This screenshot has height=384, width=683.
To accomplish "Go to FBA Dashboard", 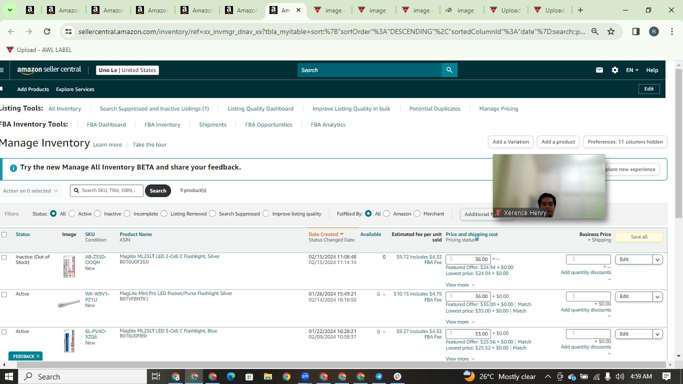I will [x=106, y=124].
